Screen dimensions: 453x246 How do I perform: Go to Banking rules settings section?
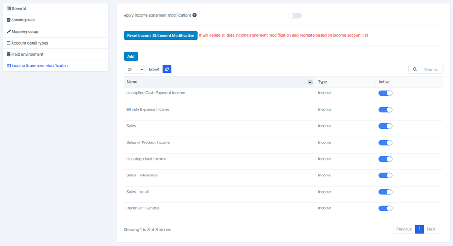[23, 20]
